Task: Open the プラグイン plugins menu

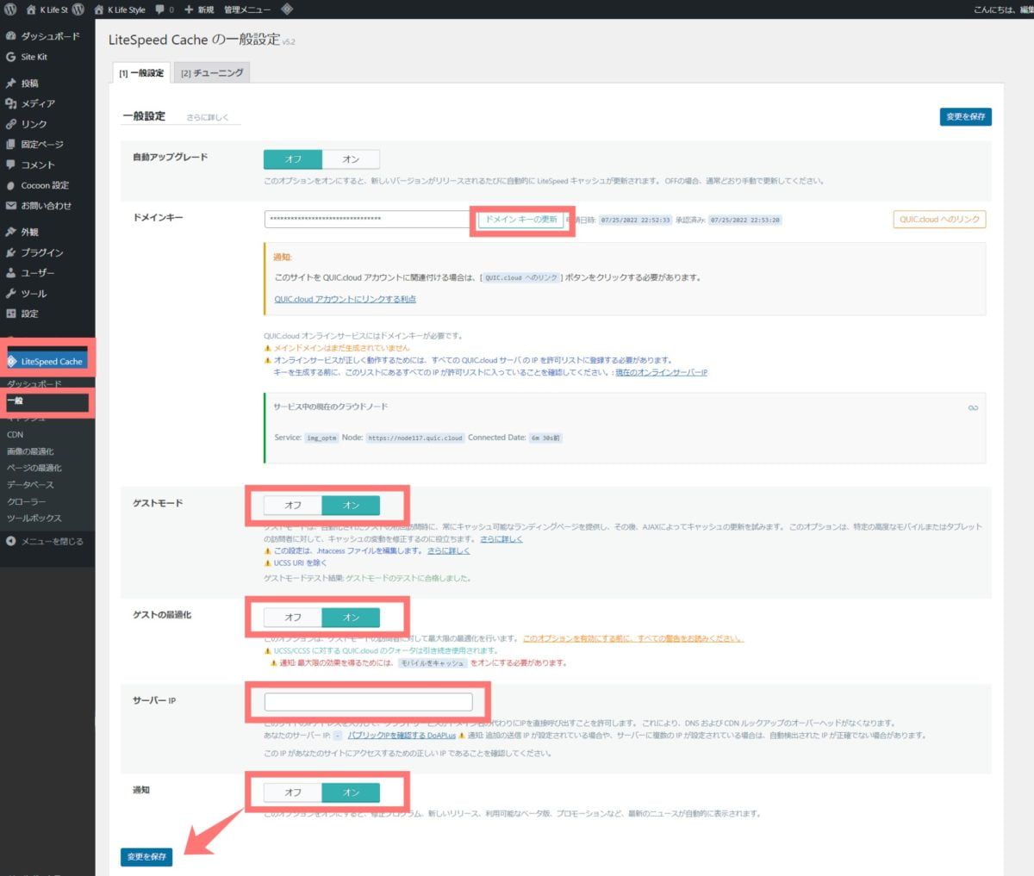Action: pyautogui.click(x=41, y=252)
